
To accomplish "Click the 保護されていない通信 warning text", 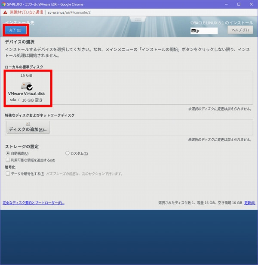I will [x=26, y=12].
